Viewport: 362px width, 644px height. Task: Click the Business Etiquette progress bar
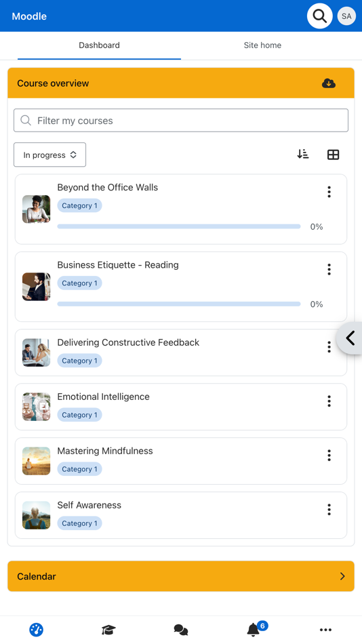[x=179, y=304]
